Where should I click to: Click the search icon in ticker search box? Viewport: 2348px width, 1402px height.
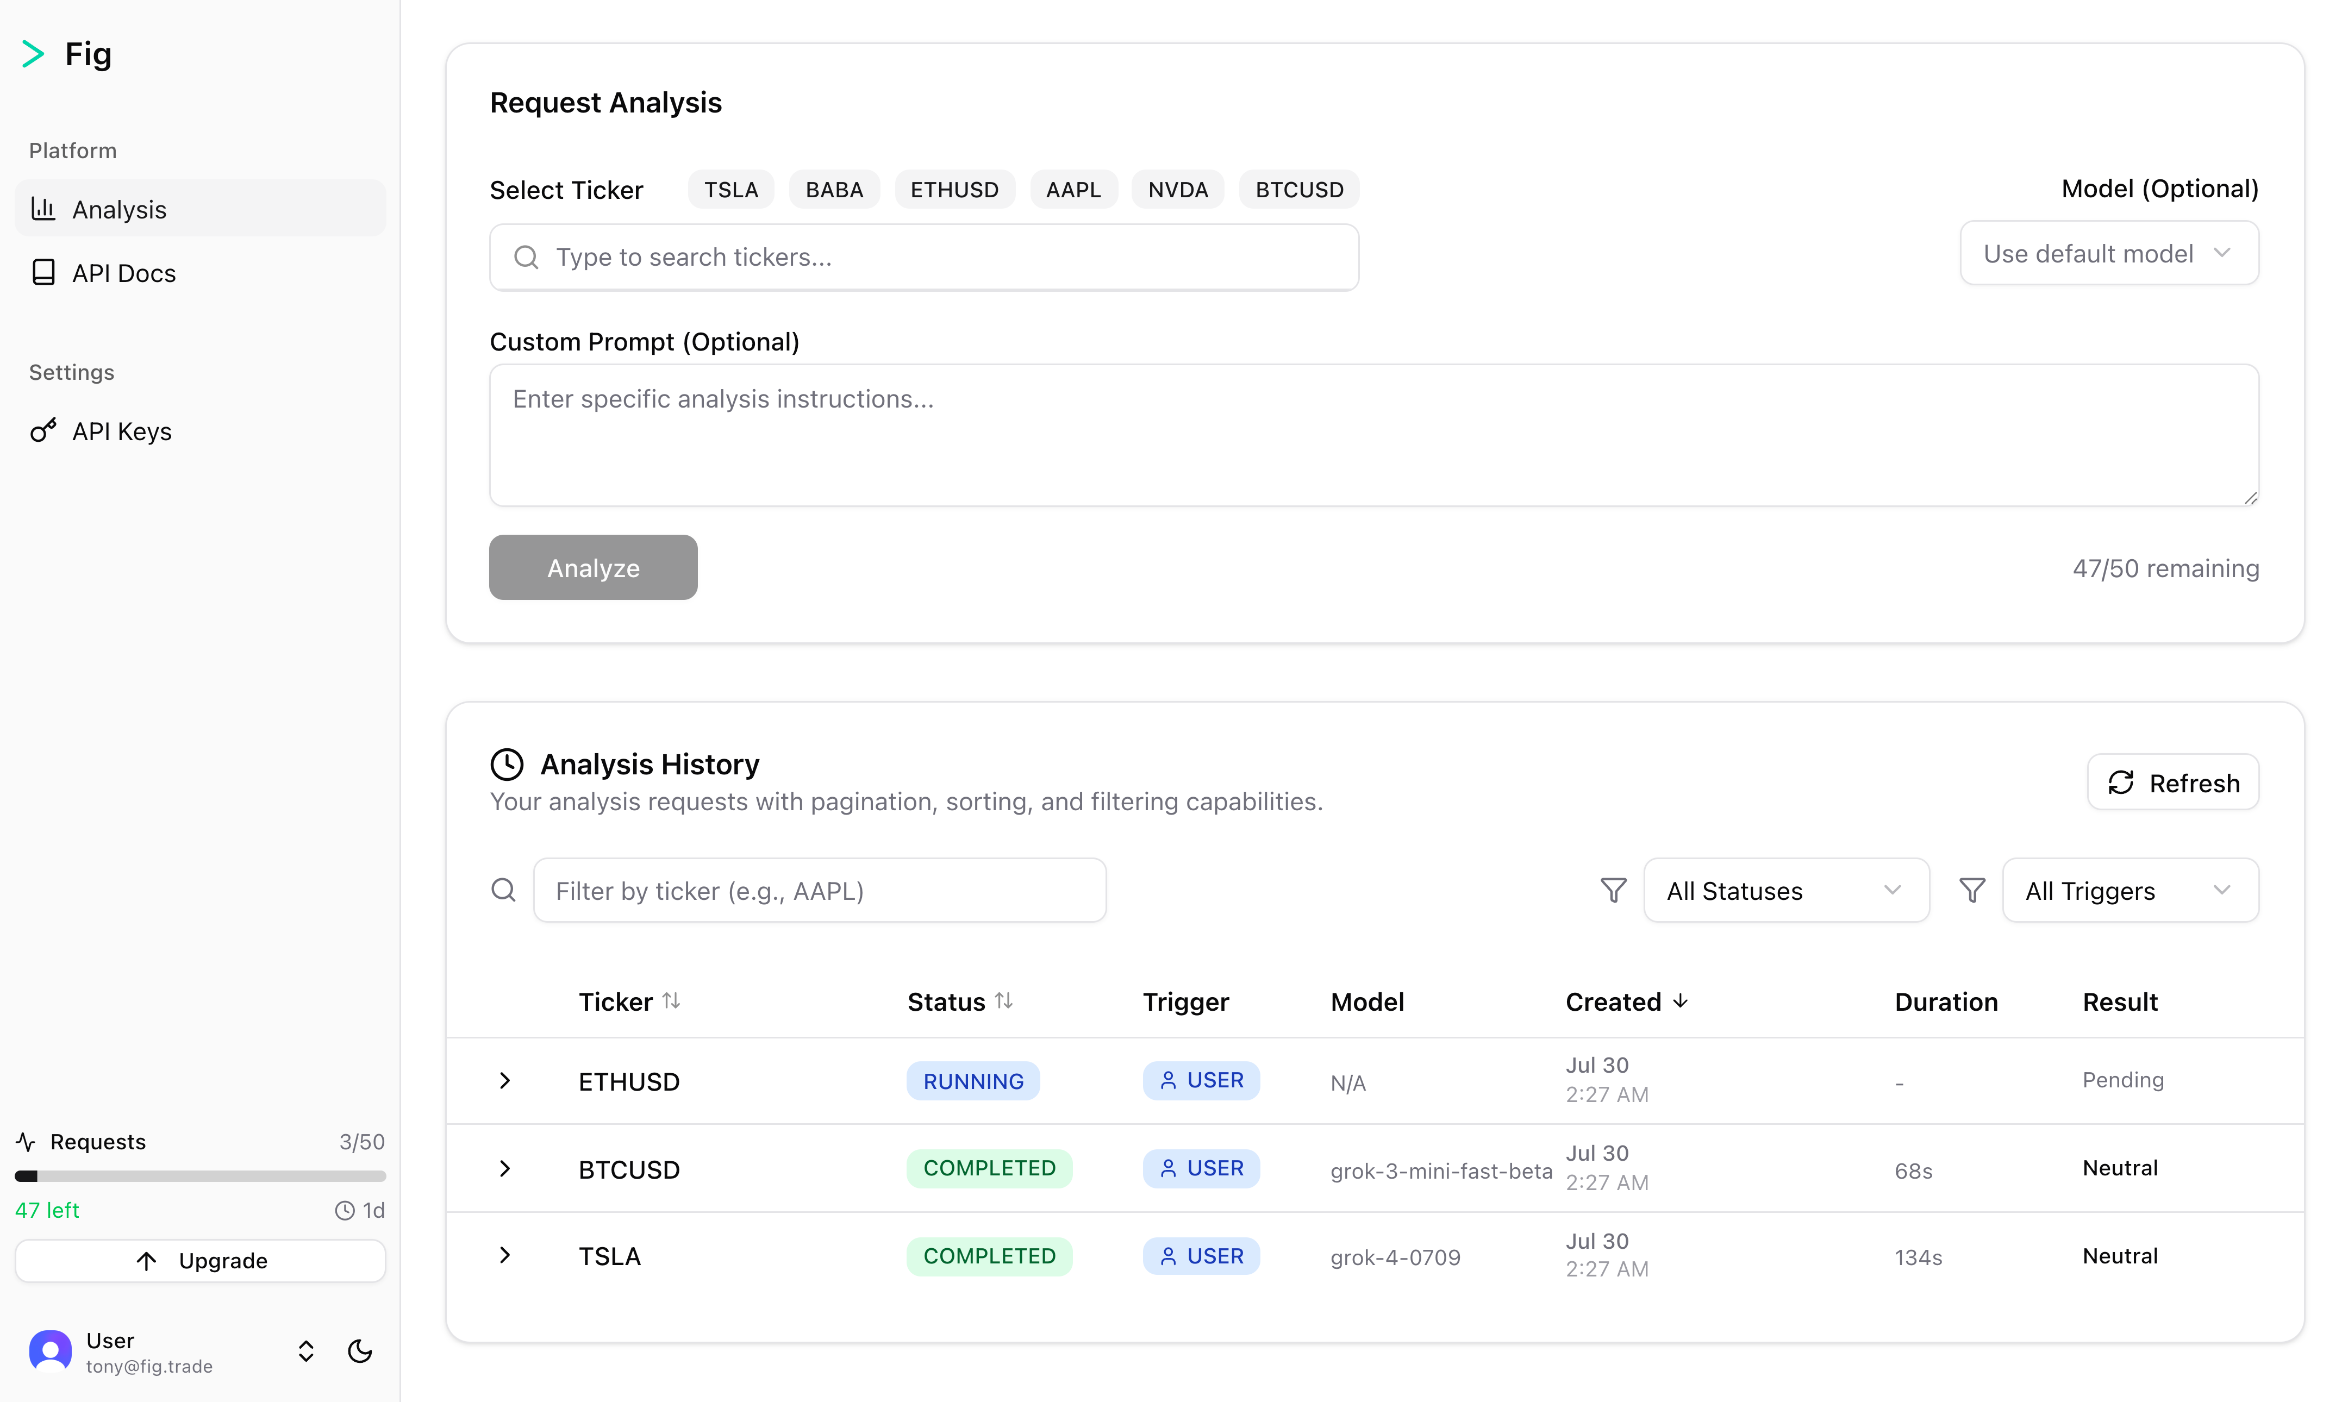coord(526,257)
